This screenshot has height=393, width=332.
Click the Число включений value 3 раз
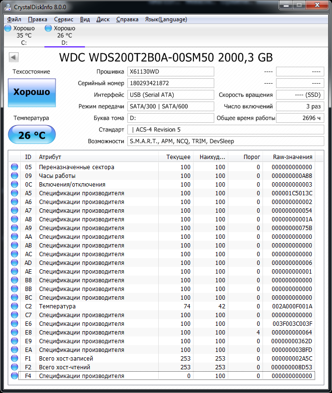300,106
